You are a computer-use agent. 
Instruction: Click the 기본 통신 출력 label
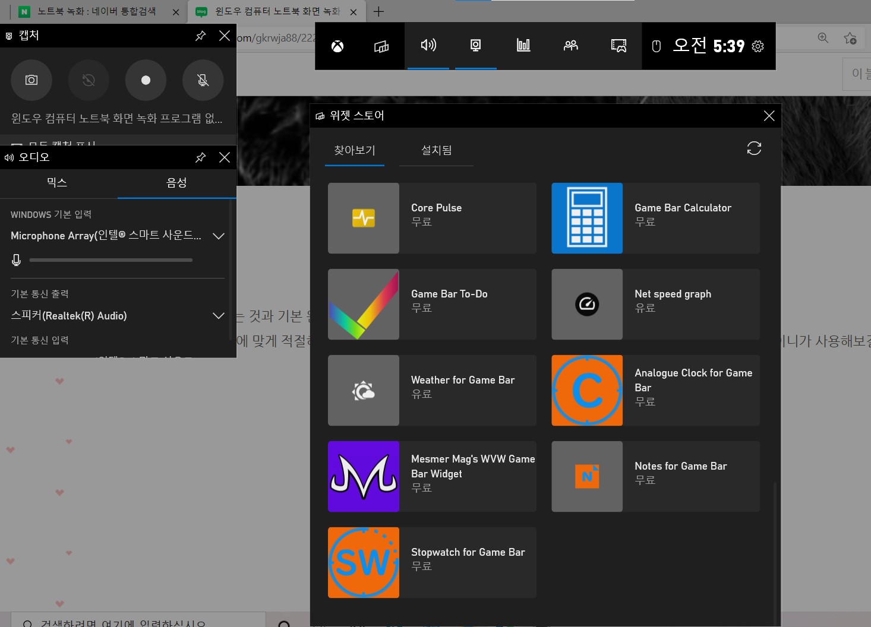tap(40, 294)
